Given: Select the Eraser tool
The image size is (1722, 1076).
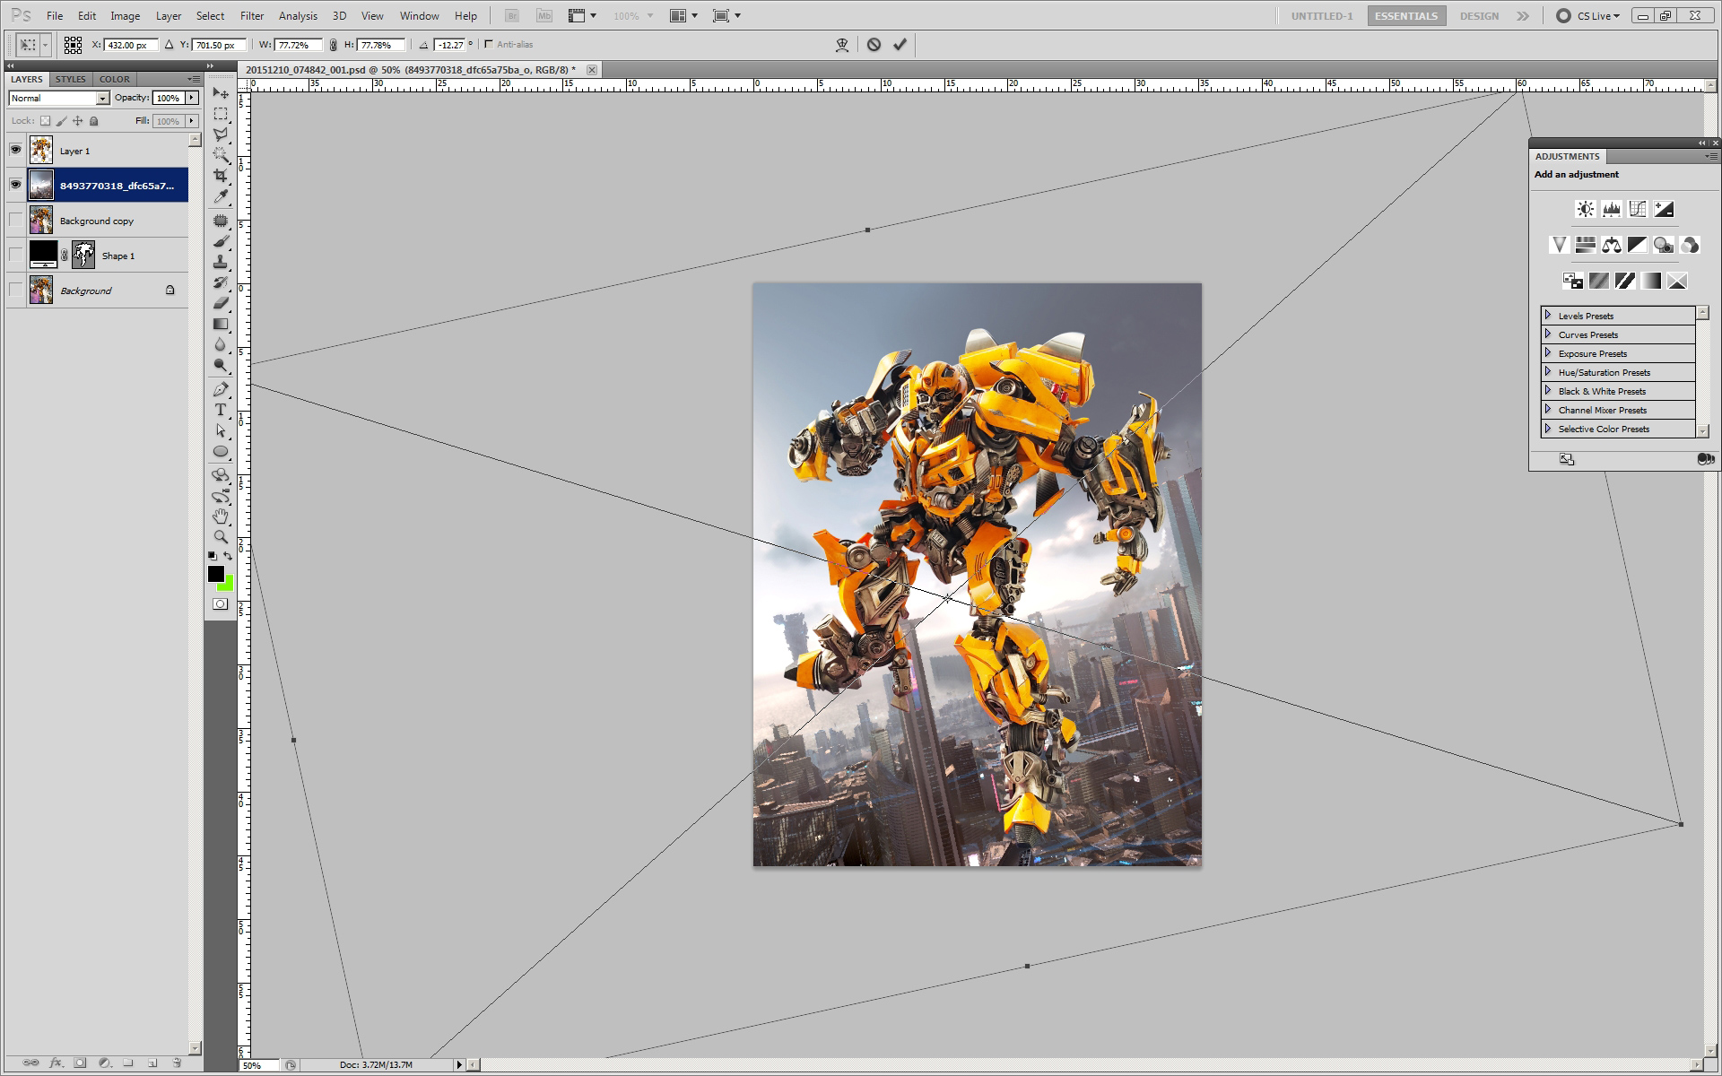Looking at the screenshot, I should tap(221, 303).
